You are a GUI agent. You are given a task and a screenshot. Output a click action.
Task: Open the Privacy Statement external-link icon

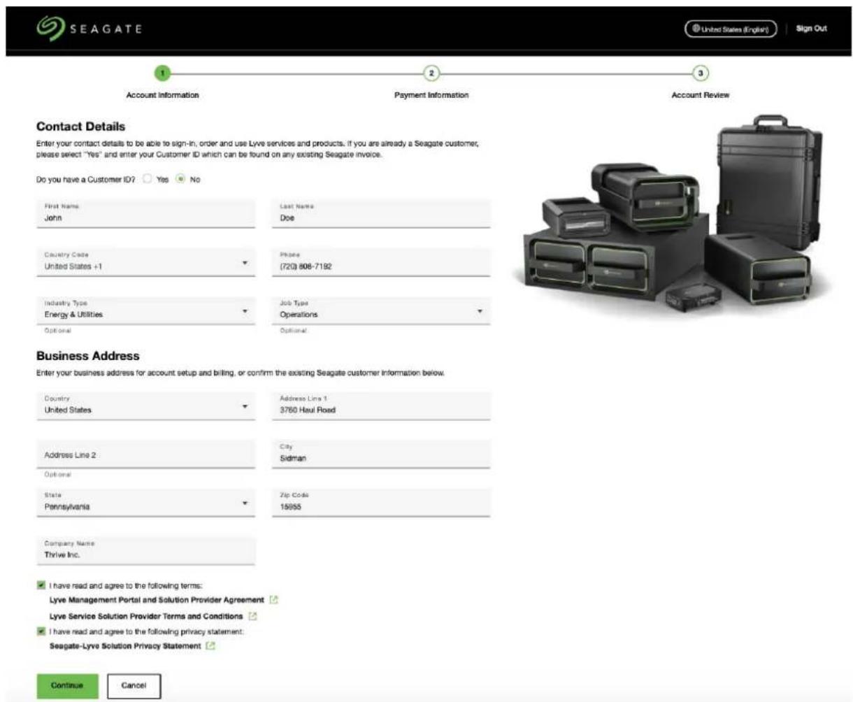(210, 646)
